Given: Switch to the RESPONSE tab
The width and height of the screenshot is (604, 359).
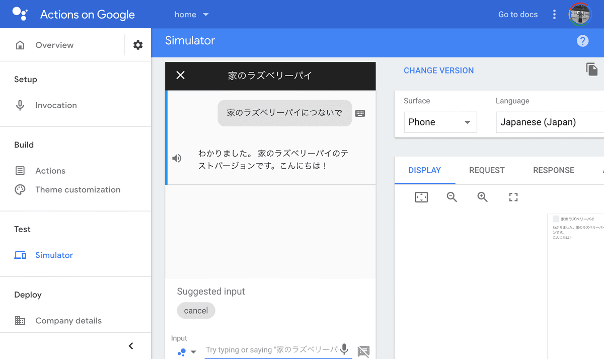Looking at the screenshot, I should point(553,170).
